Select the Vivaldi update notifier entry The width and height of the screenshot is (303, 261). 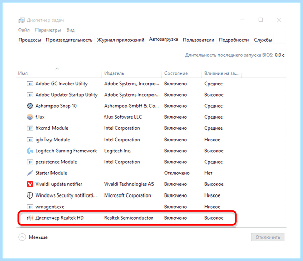[59, 184]
